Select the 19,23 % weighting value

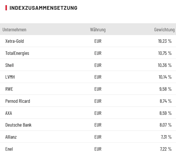click(165, 41)
